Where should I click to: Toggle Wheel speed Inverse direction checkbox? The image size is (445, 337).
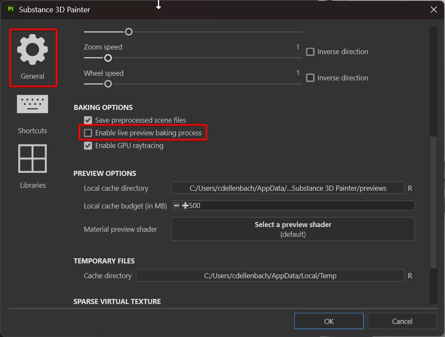tap(310, 78)
